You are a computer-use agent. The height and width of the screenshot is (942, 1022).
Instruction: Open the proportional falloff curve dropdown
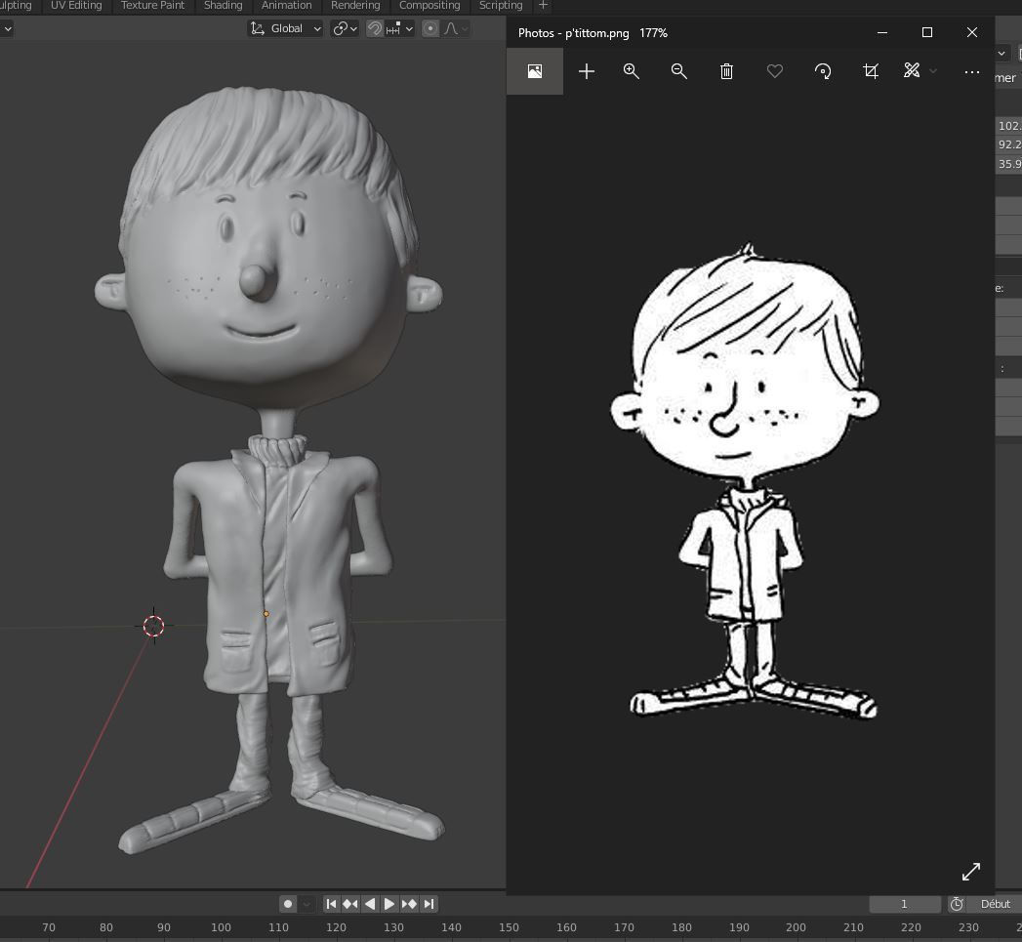coord(456,28)
